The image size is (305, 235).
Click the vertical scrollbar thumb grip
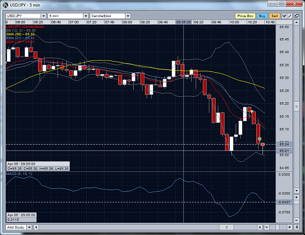point(296,107)
